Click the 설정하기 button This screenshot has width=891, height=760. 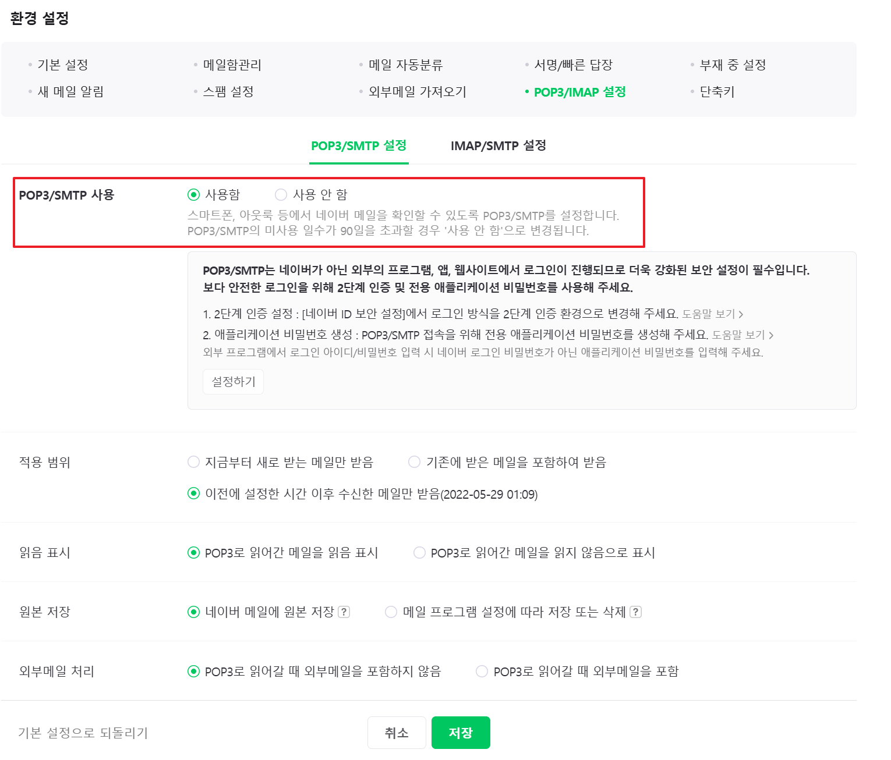pyautogui.click(x=233, y=382)
